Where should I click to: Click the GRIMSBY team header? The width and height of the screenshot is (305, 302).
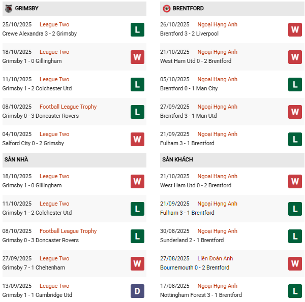coord(26,9)
